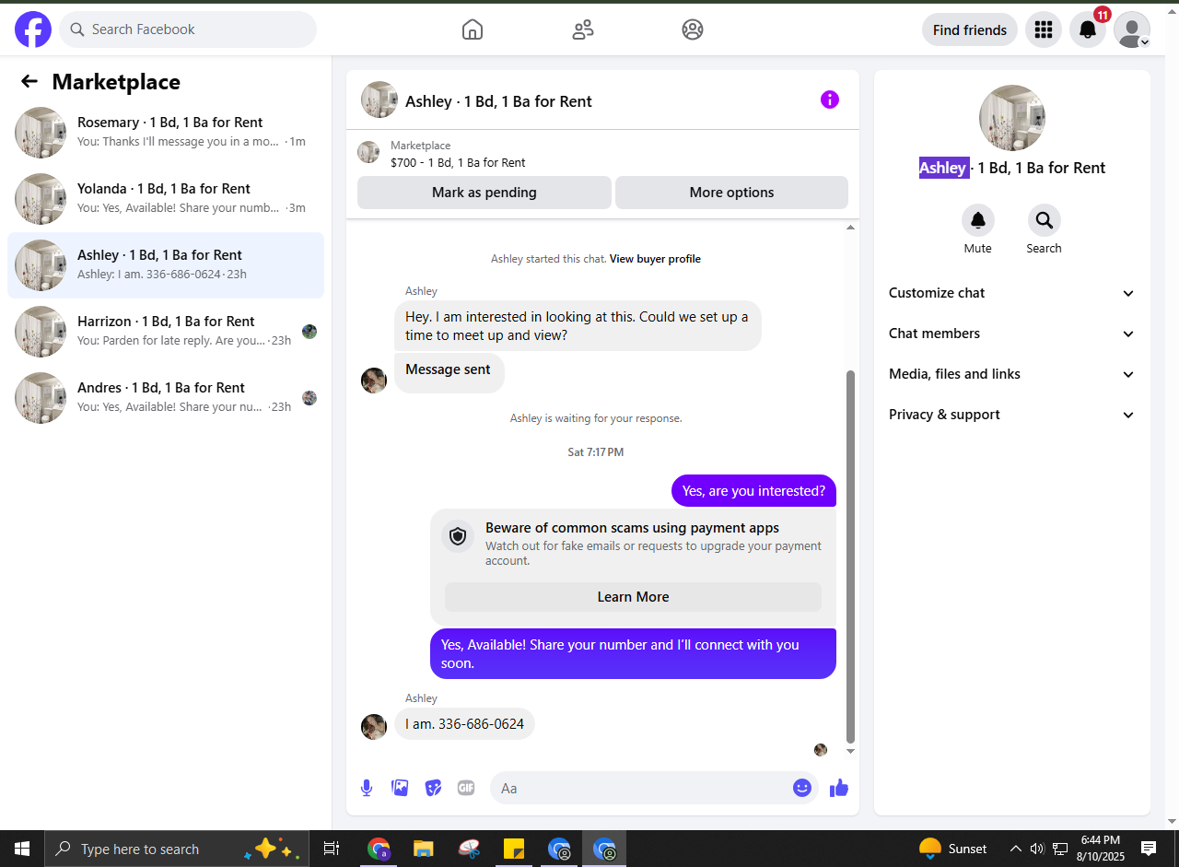1179x867 pixels.
Task: Open the Groups icon in top bar
Action: coord(693,29)
